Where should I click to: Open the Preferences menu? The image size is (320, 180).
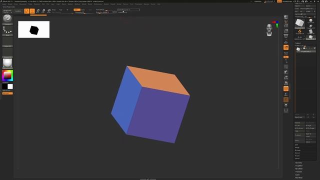98,4
